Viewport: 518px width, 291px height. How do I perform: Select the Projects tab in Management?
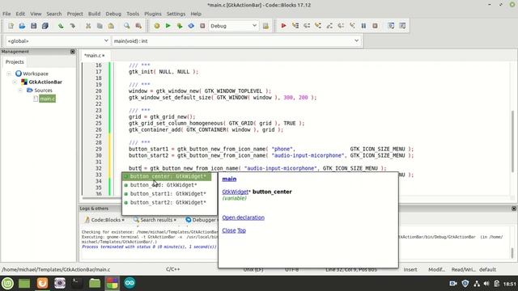tap(15, 62)
